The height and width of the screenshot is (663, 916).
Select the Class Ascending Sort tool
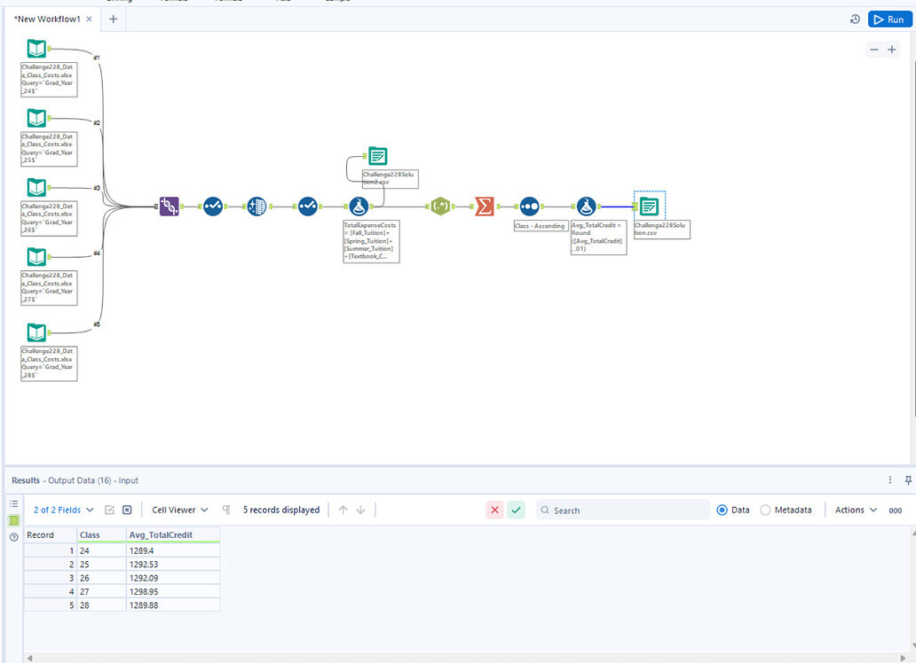pos(529,206)
